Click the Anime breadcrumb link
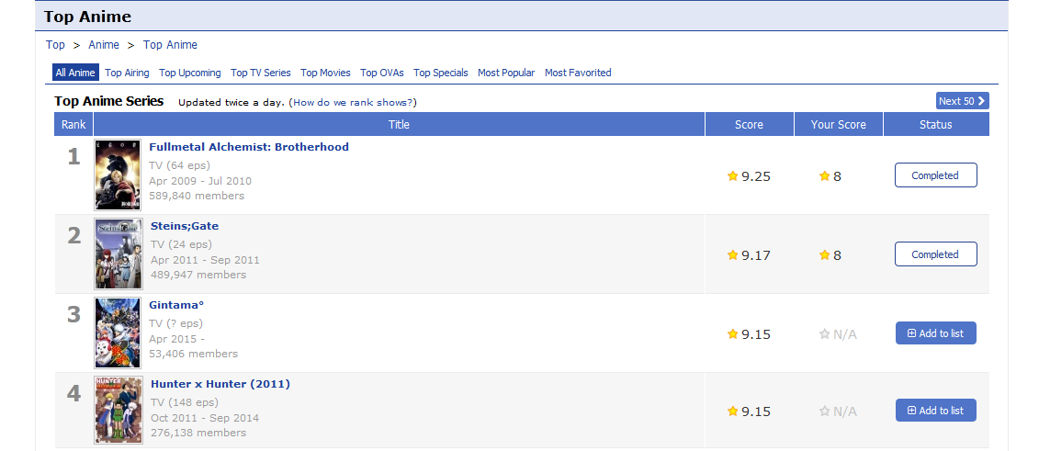Screen dimensions: 1039x451 pyautogui.click(x=104, y=44)
